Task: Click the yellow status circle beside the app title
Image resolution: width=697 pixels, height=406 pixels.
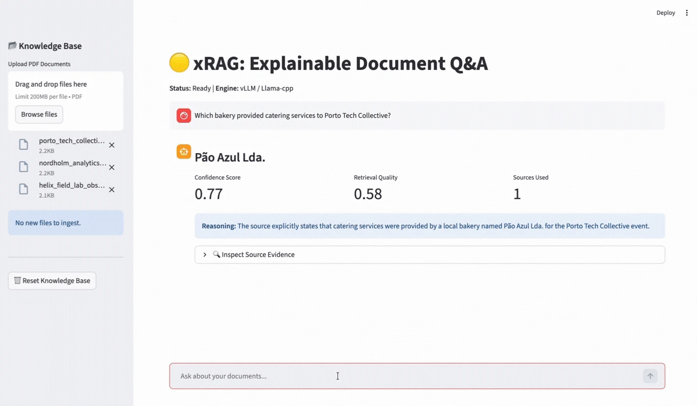Action: coord(179,63)
